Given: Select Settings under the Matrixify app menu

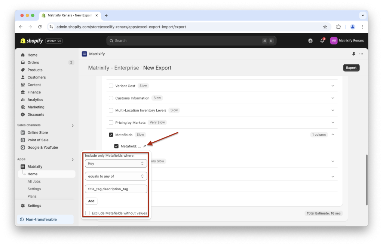Looking at the screenshot, I should click(34, 189).
